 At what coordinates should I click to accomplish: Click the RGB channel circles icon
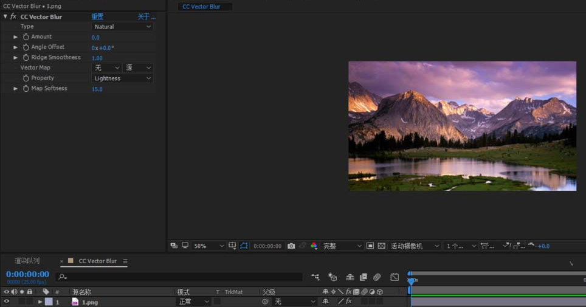(x=314, y=246)
